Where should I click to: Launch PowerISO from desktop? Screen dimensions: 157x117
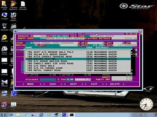[5, 38]
